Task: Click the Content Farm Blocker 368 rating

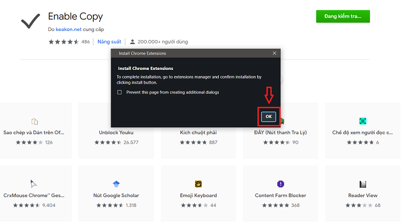Action: [281, 205]
